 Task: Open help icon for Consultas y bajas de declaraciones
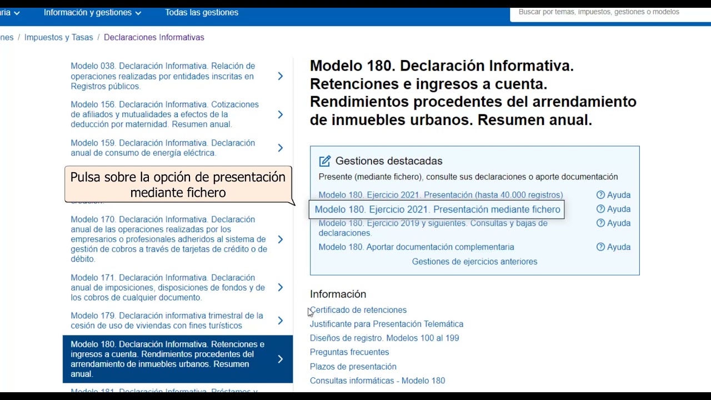pyautogui.click(x=600, y=223)
